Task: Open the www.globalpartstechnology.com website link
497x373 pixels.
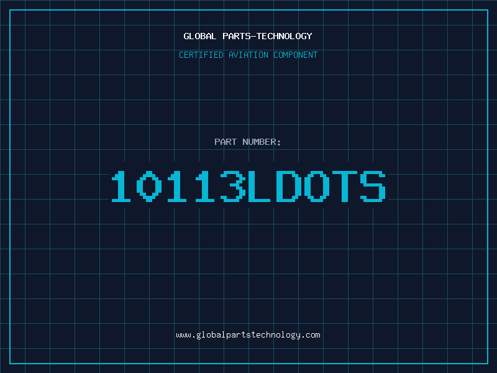Action: tap(248, 335)
